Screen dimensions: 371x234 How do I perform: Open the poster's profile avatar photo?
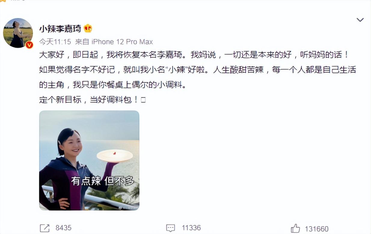pos(18,33)
